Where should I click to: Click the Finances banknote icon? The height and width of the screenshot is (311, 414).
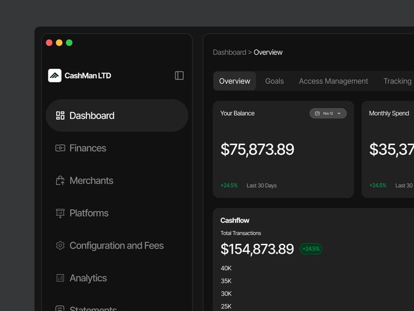[60, 148]
